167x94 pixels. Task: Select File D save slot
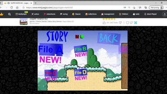point(81,73)
